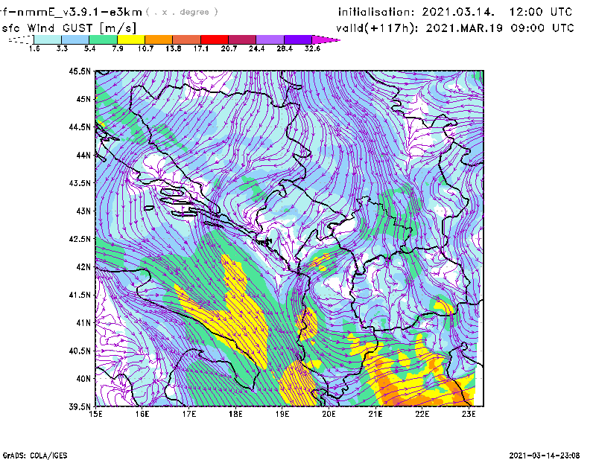Click the "initialisation: 2021.03.14. 12:00 UTC" line
Screen dimensions: 596x460
click(455, 12)
